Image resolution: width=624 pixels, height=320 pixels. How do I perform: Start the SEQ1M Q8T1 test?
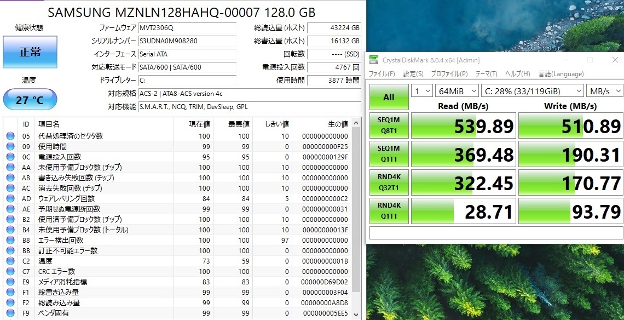click(389, 125)
